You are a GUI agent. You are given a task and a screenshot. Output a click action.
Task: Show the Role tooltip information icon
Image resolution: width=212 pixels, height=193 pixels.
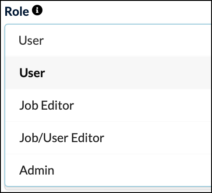(37, 10)
